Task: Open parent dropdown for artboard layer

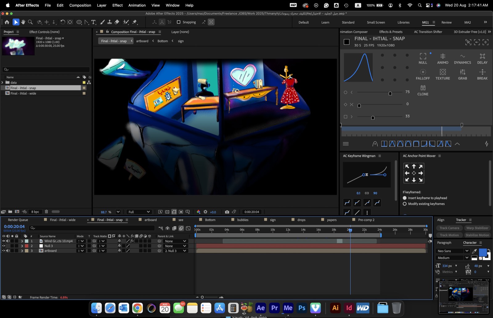Action: coord(175,251)
